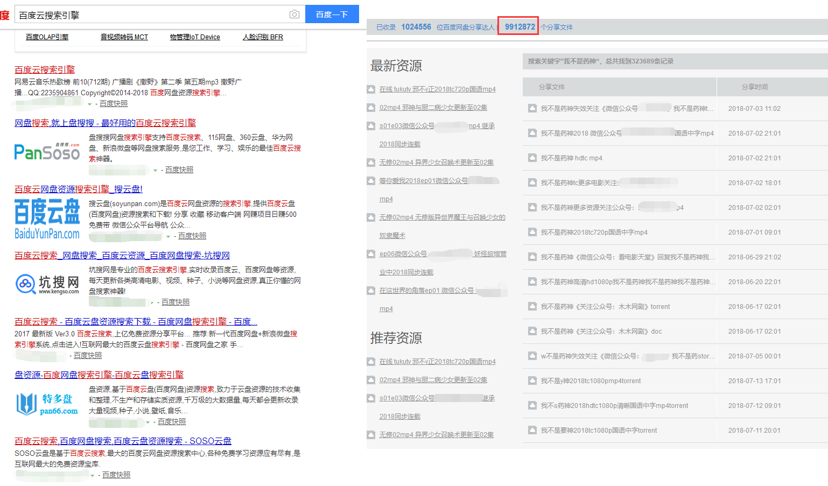
Task: Open SOSO云盘 search result title link
Action: click(x=123, y=441)
